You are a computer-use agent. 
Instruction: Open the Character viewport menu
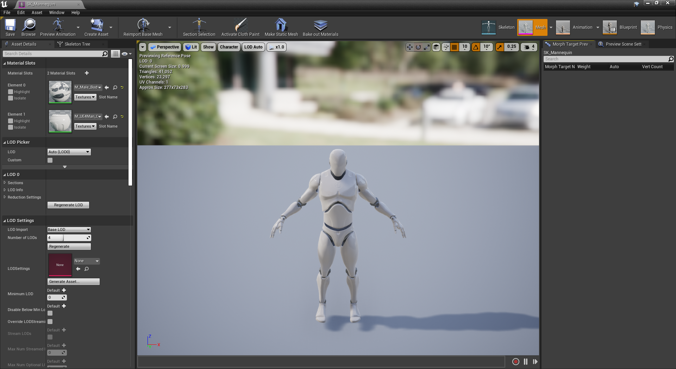229,47
